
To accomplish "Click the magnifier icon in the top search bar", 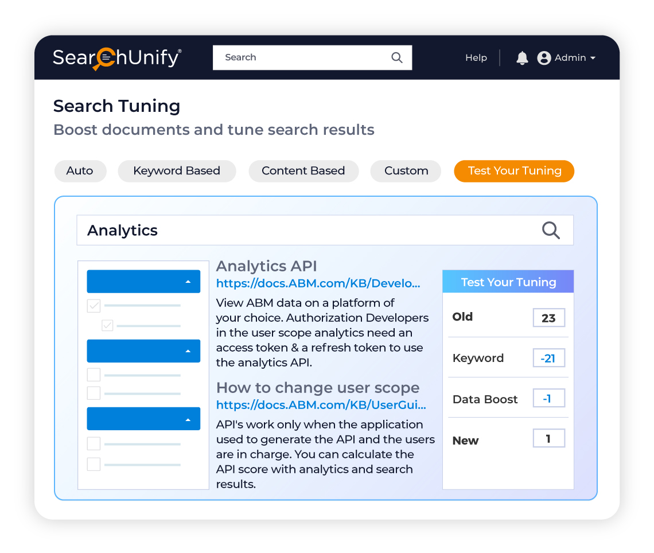I will [396, 57].
